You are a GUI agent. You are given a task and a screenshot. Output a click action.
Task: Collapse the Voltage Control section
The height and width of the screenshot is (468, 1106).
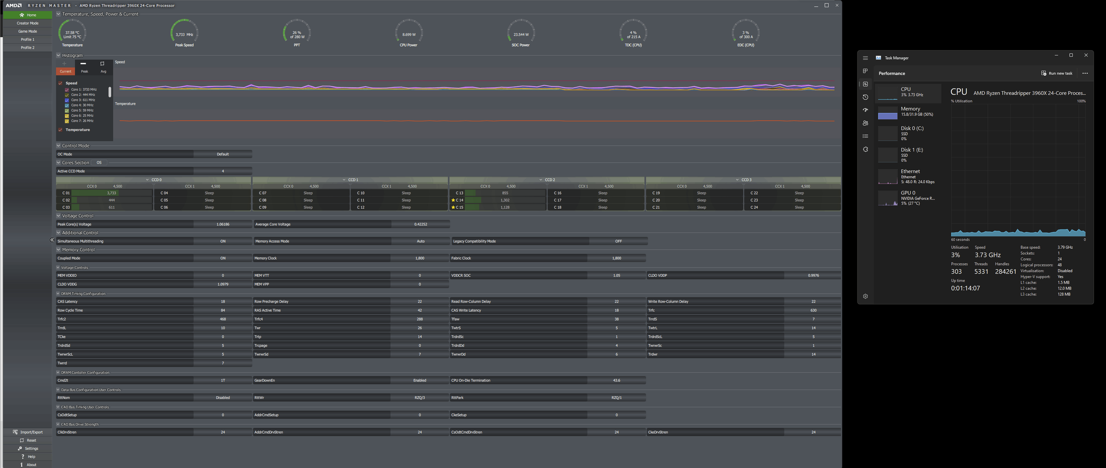(x=58, y=216)
